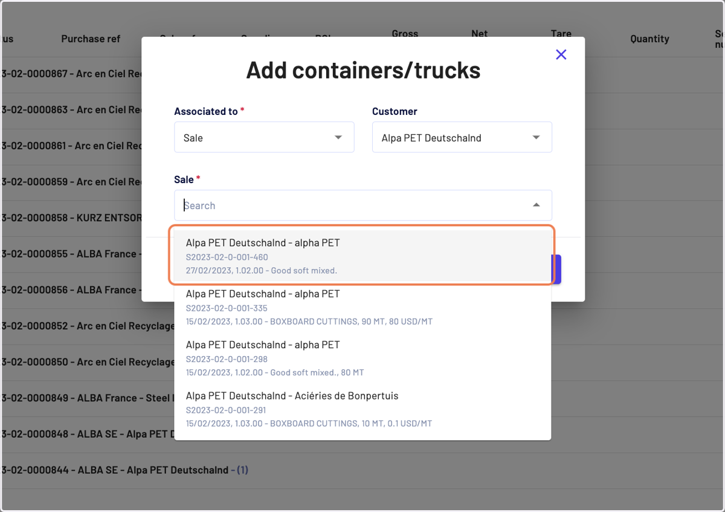Click the Quantity column header
Viewport: 725px width, 512px height.
(649, 39)
